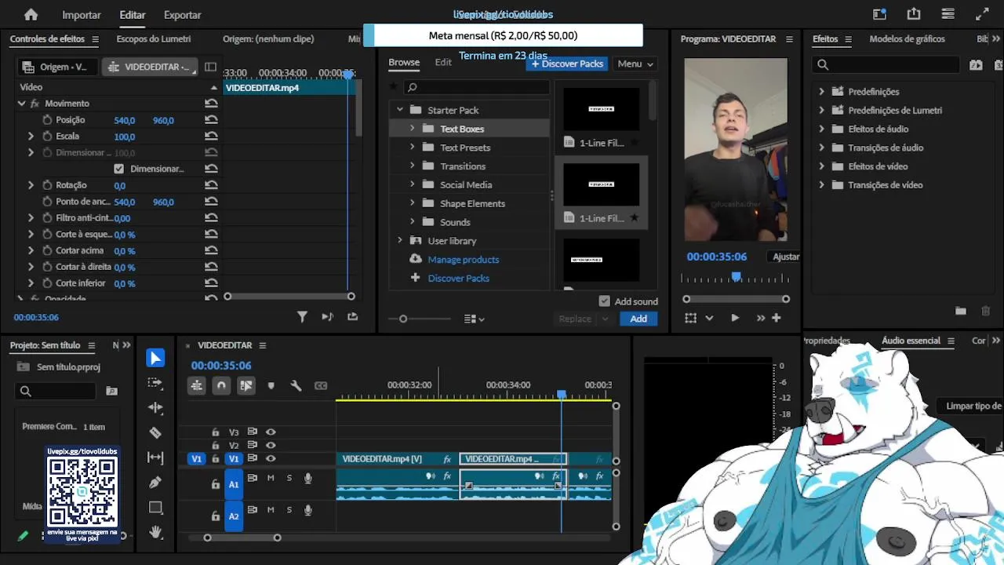Click the Efeitos search field
Viewport: 1004px width, 565px height.
pos(887,64)
